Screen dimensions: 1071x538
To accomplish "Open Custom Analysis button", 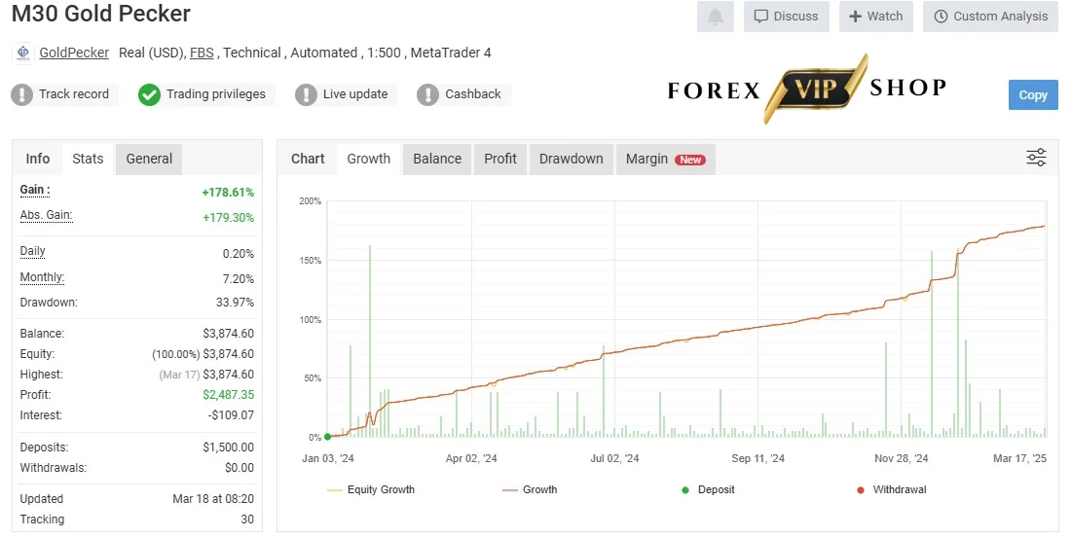I will (990, 17).
